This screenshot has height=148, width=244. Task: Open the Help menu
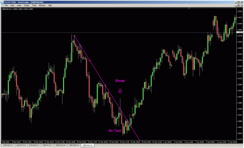(50, 5)
